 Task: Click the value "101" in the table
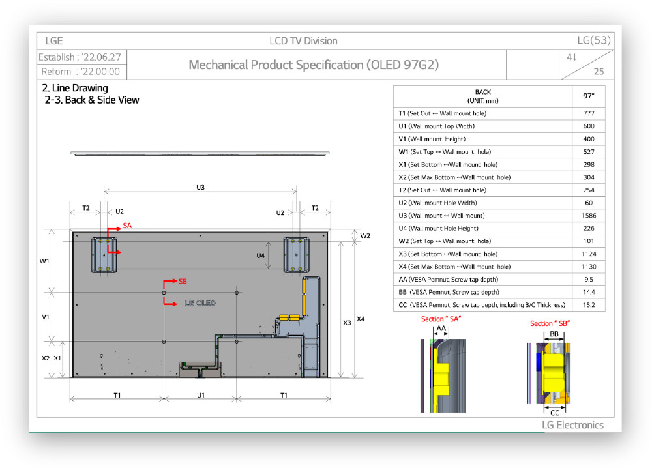588,241
